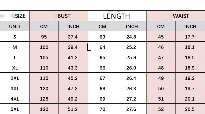Image resolution: width=205 pixels, height=114 pixels.
Task: Click the UNIT label cell
Action: pyautogui.click(x=15, y=26)
